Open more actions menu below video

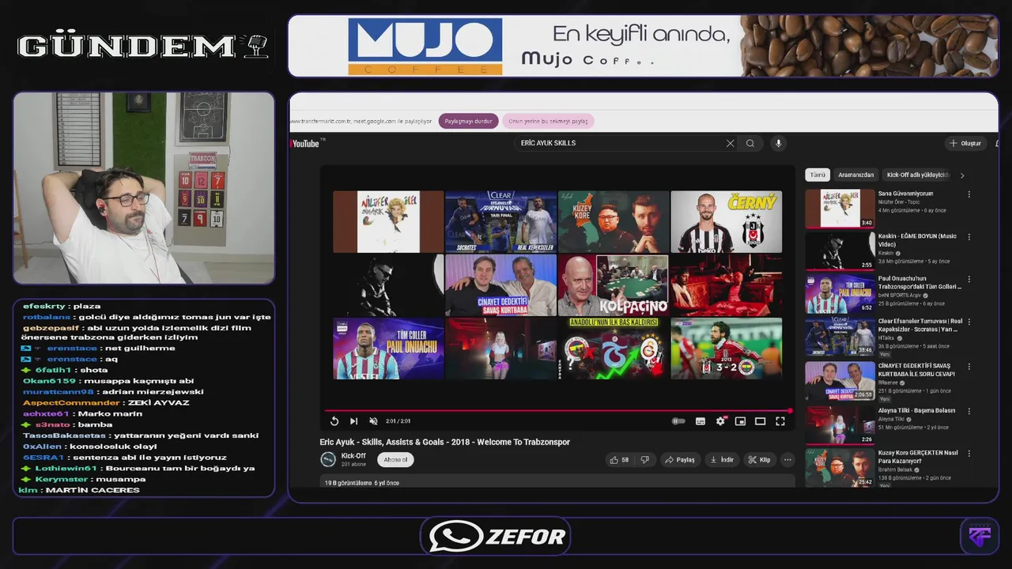(x=787, y=459)
